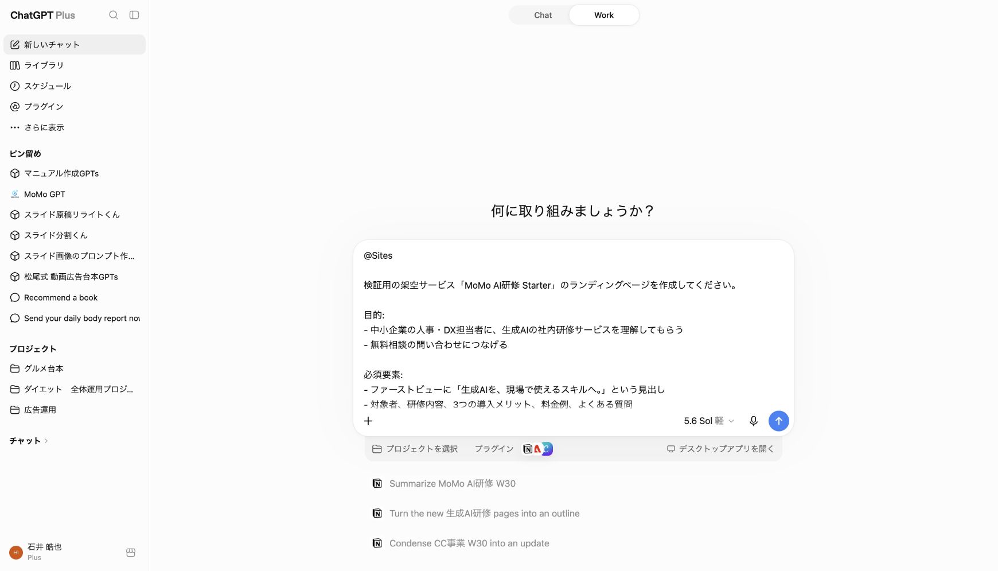The width and height of the screenshot is (998, 571).
Task: Open the マニュアル作成GPTs pinned GPT
Action: click(75, 173)
